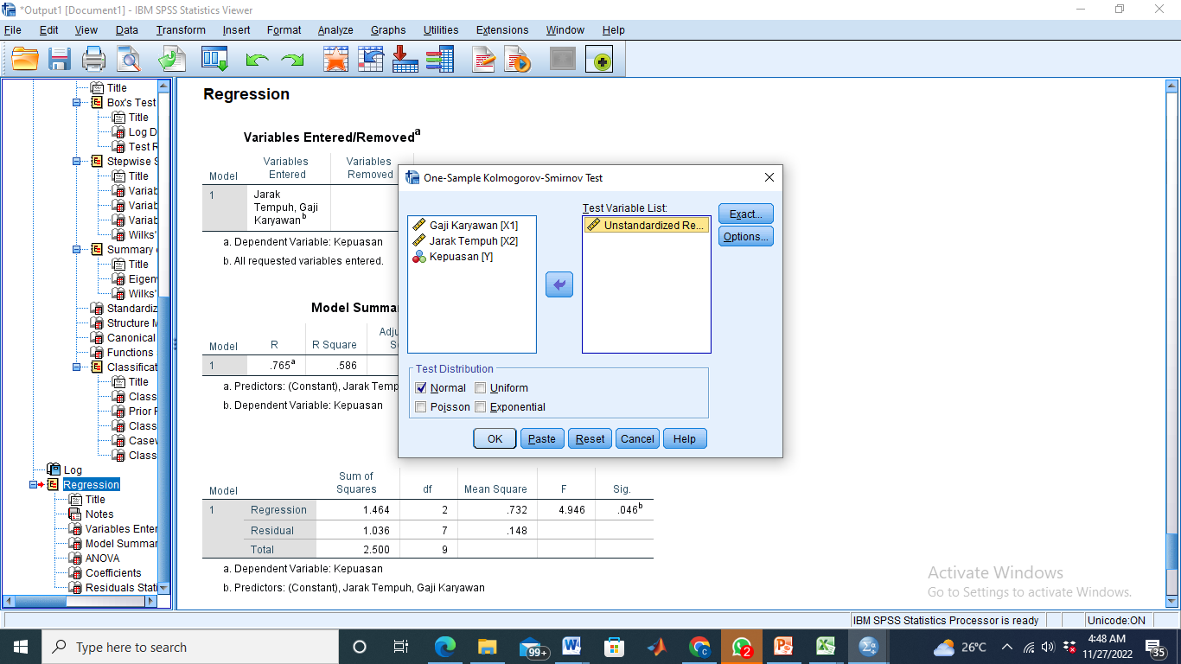Click the Go to Data star icon
The width and height of the screenshot is (1181, 664).
(335, 60)
